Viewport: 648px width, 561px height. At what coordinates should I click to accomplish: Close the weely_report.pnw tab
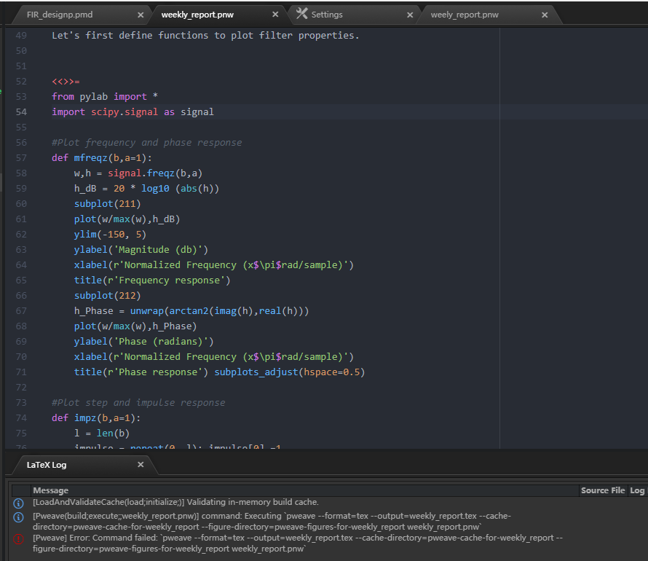(x=544, y=14)
